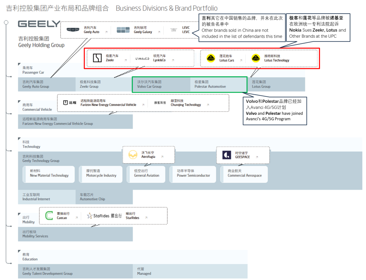Click the Geely Galaxy logo

[123, 30]
